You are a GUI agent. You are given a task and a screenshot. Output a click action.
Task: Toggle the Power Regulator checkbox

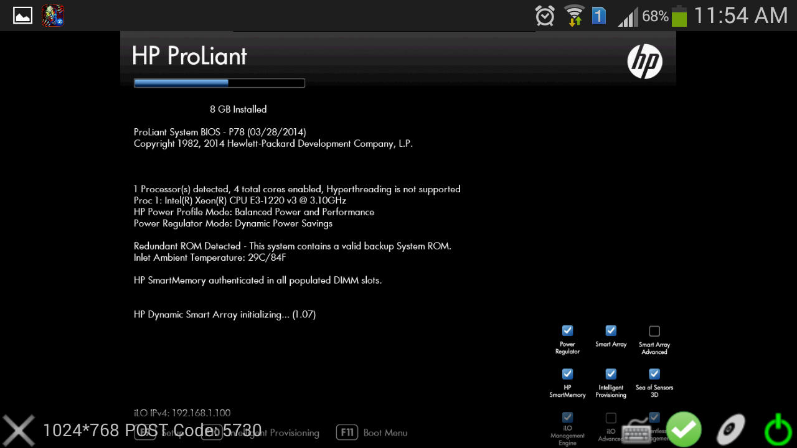coord(567,330)
